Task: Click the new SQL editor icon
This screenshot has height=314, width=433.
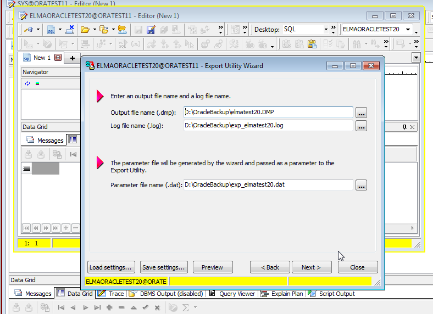Action: [x=51, y=29]
